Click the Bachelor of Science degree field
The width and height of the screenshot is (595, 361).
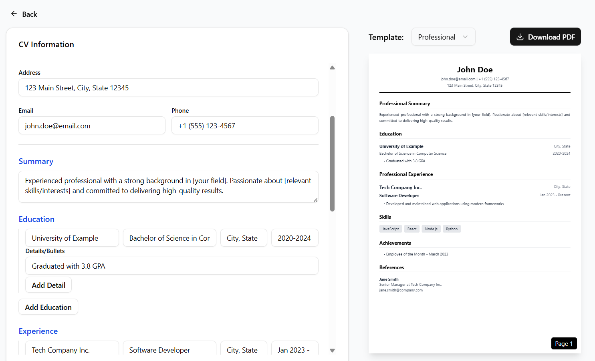coord(169,238)
